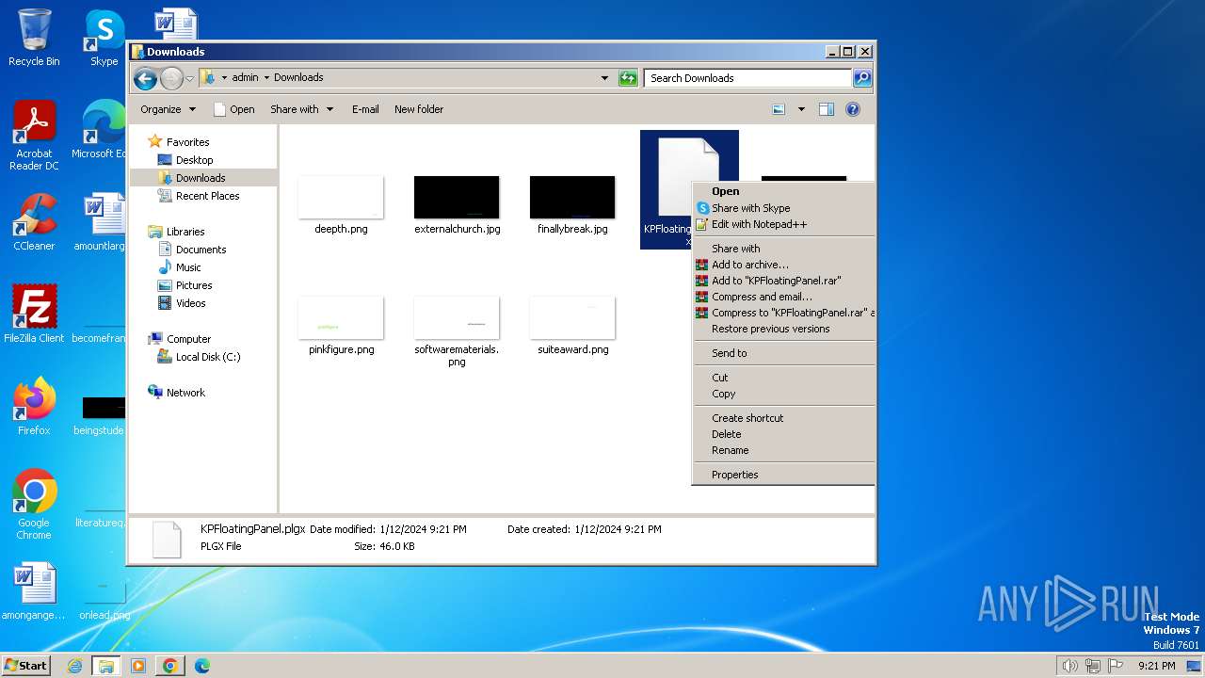The height and width of the screenshot is (678, 1205).
Task: Open file Properties
Action: [x=734, y=475]
